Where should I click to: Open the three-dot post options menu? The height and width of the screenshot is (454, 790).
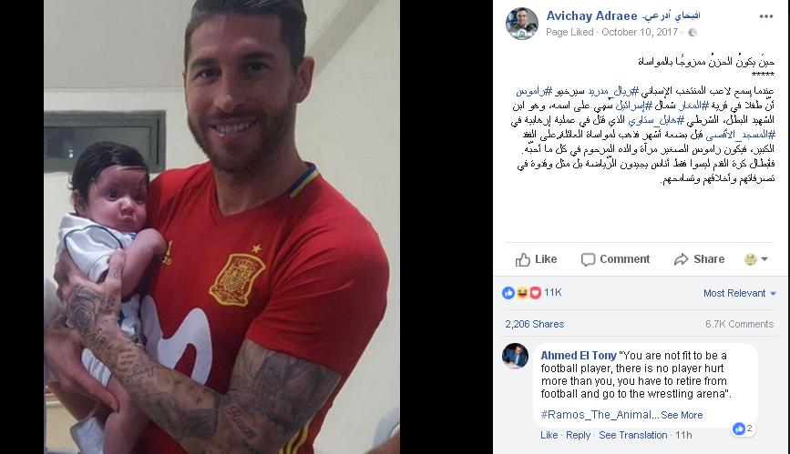pyautogui.click(x=765, y=16)
